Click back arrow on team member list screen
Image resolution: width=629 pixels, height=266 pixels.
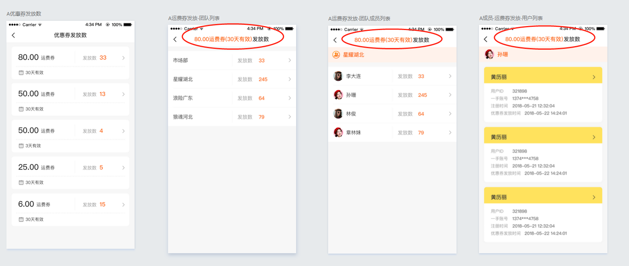(x=335, y=40)
